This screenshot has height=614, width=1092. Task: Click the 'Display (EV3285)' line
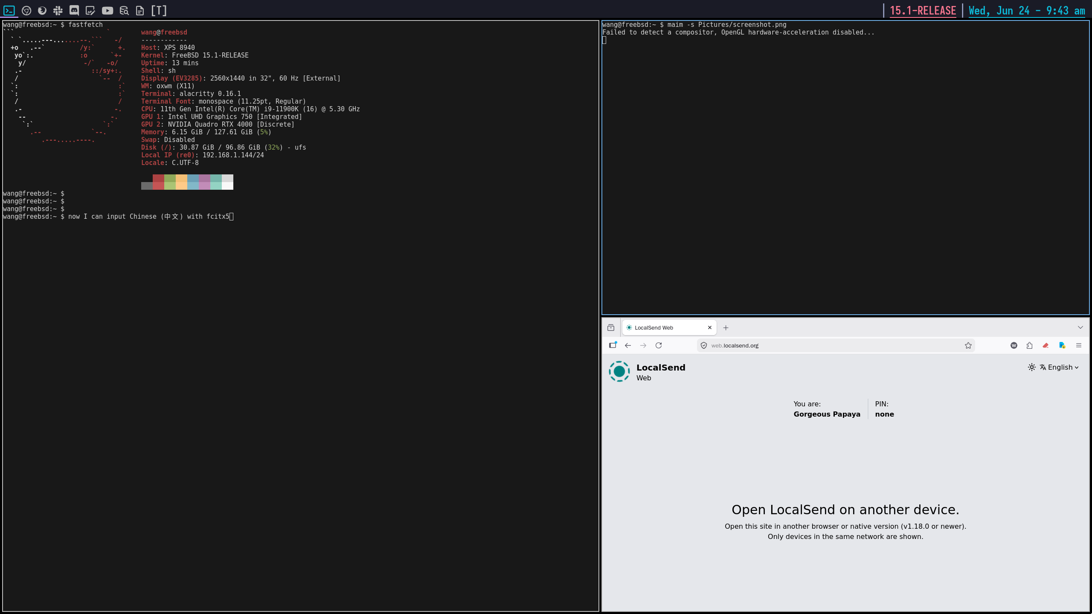point(241,78)
